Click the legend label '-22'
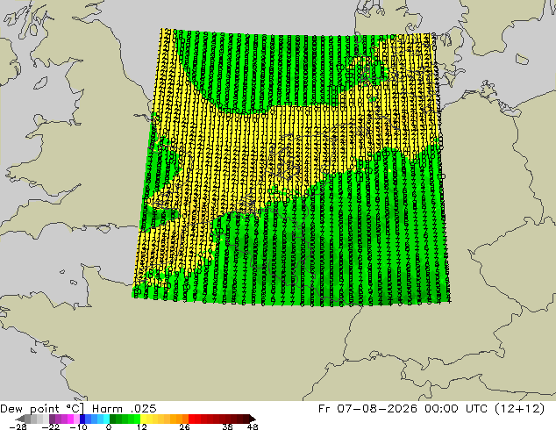Screen dimensions: 556x430 tap(50, 426)
